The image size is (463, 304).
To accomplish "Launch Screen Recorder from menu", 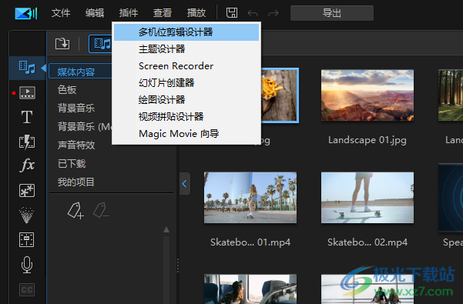I will click(186, 66).
